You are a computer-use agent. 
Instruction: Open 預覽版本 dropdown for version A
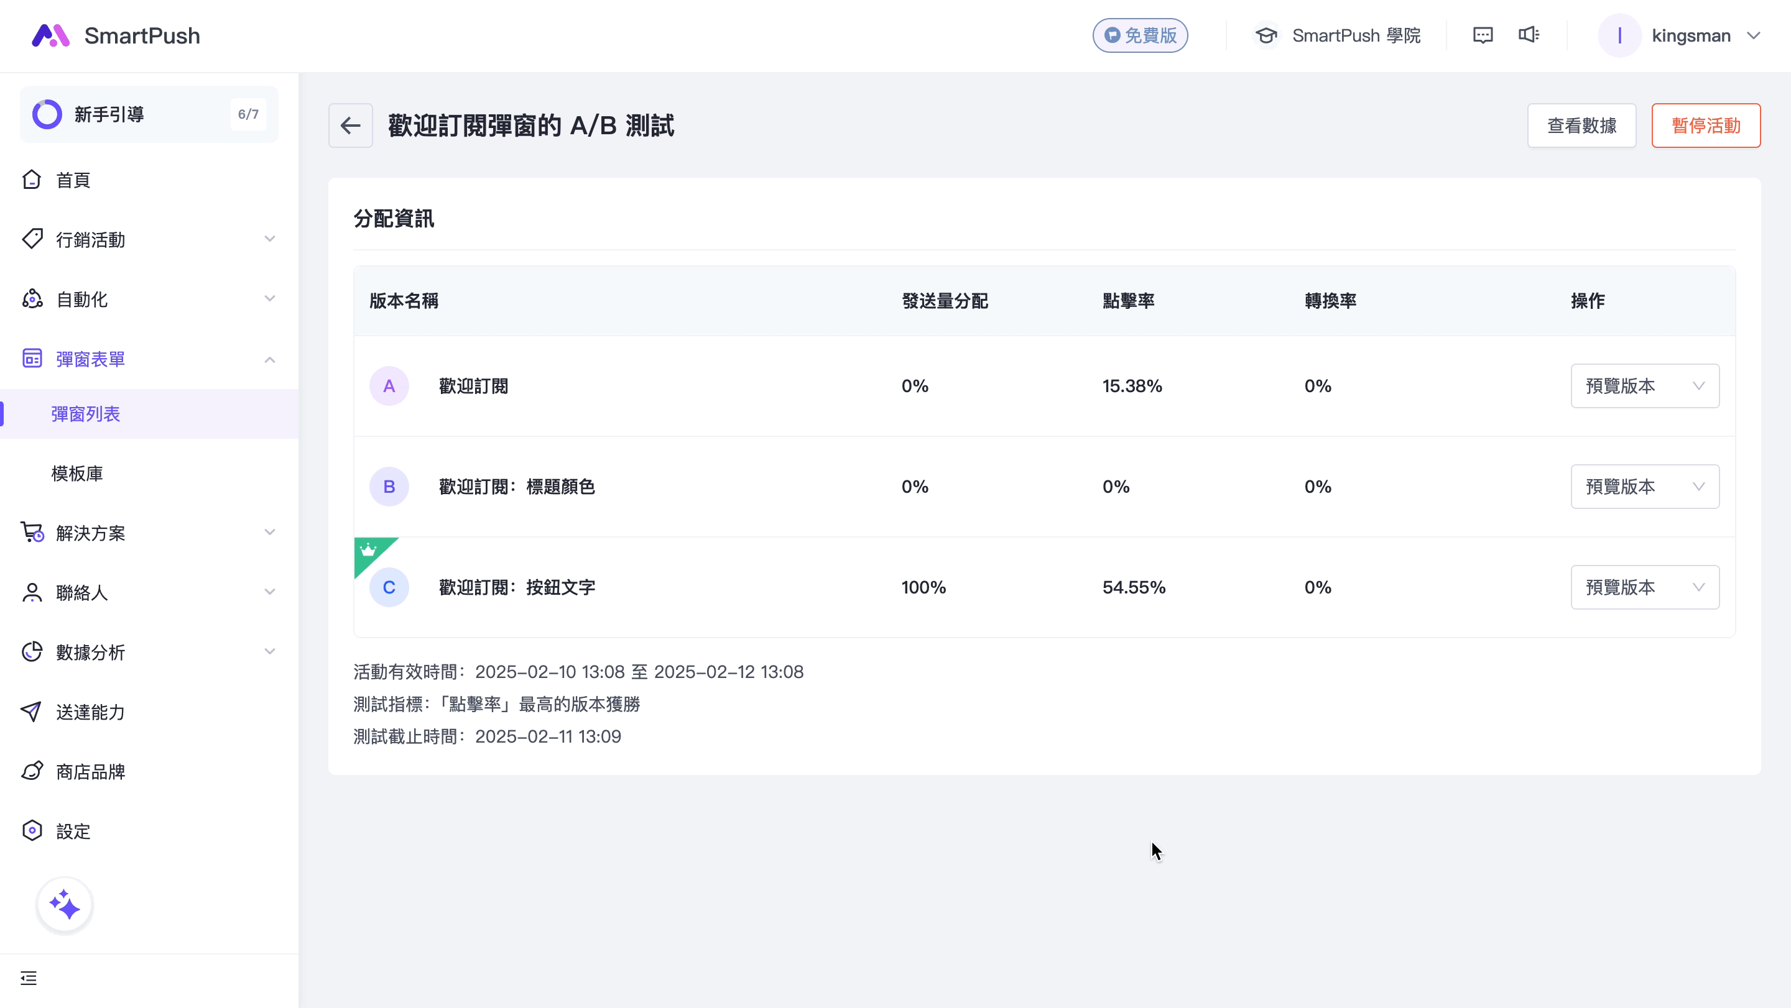[x=1644, y=387]
